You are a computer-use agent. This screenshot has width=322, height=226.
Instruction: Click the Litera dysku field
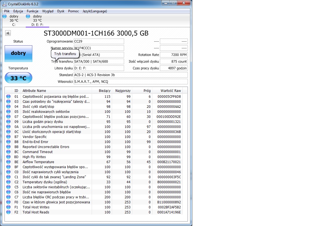pos(99,68)
